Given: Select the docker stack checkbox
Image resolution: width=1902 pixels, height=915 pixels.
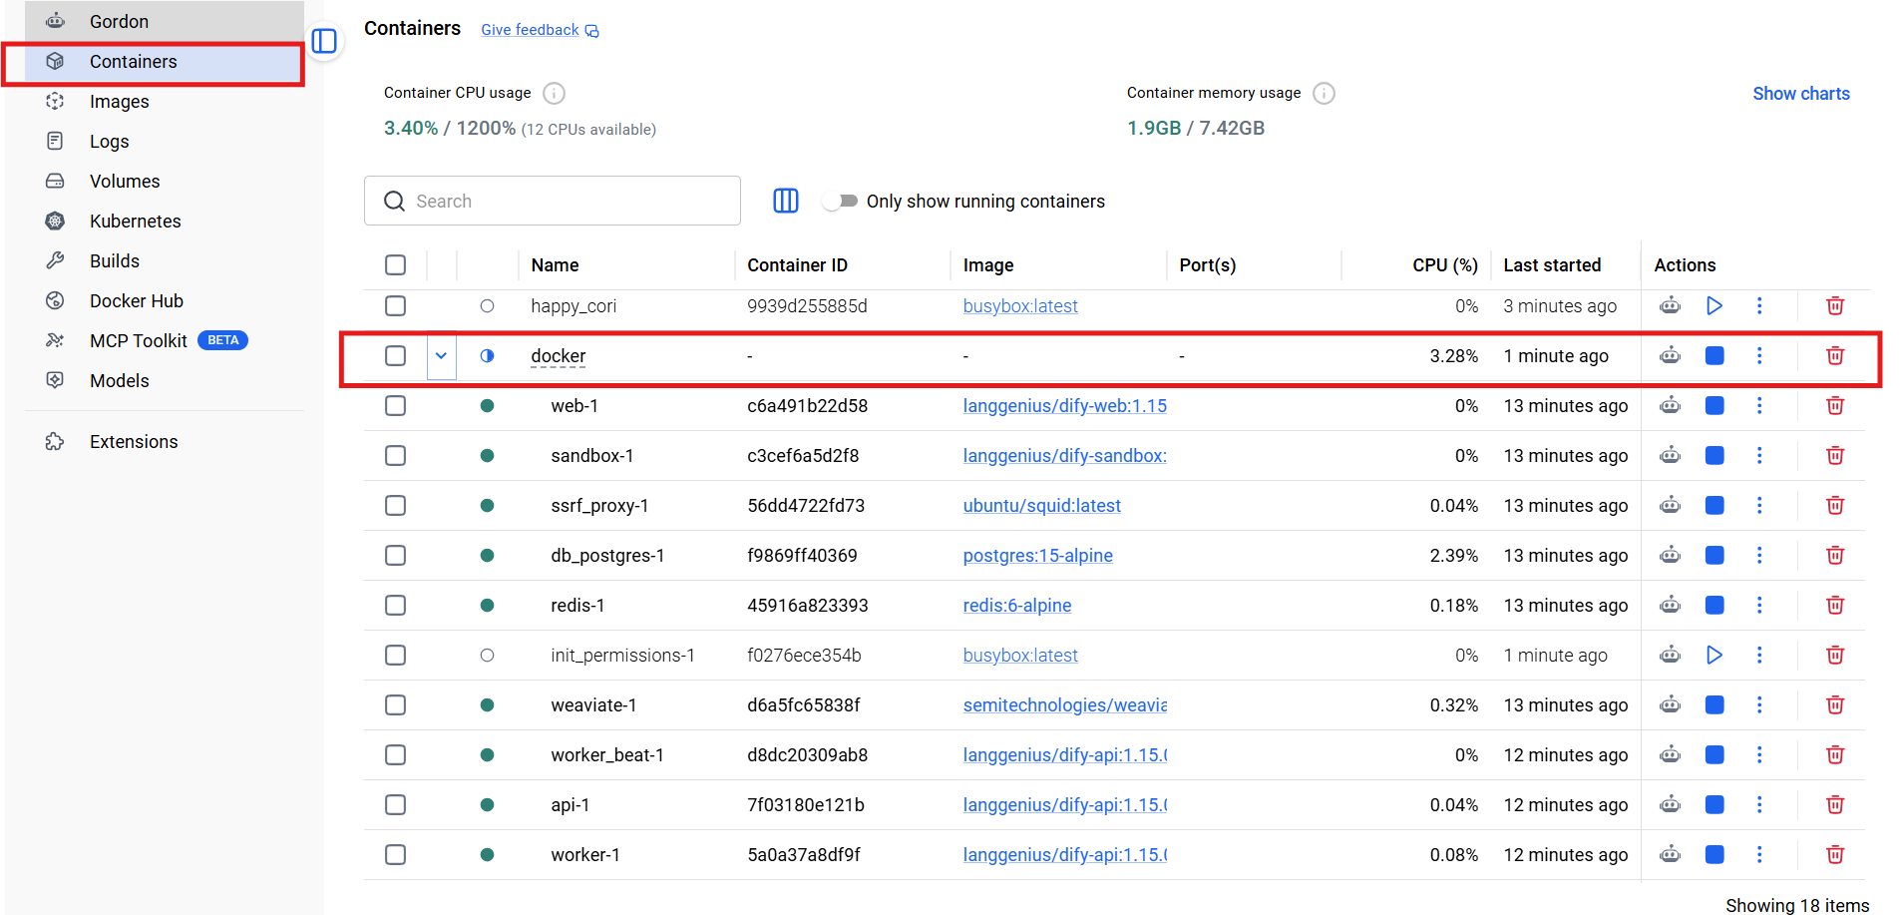Looking at the screenshot, I should click(x=395, y=355).
